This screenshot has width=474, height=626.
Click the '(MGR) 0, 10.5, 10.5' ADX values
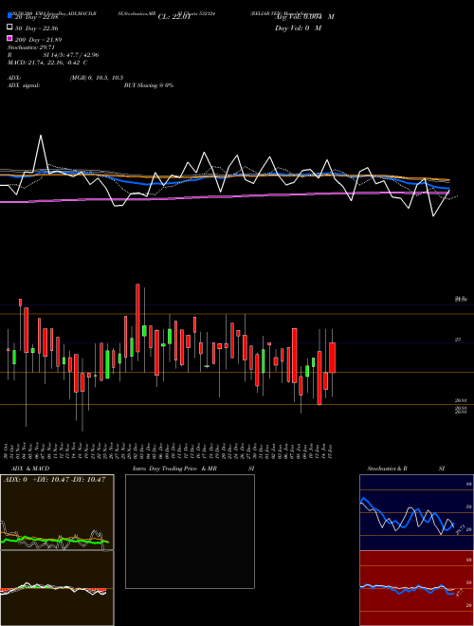(96, 78)
